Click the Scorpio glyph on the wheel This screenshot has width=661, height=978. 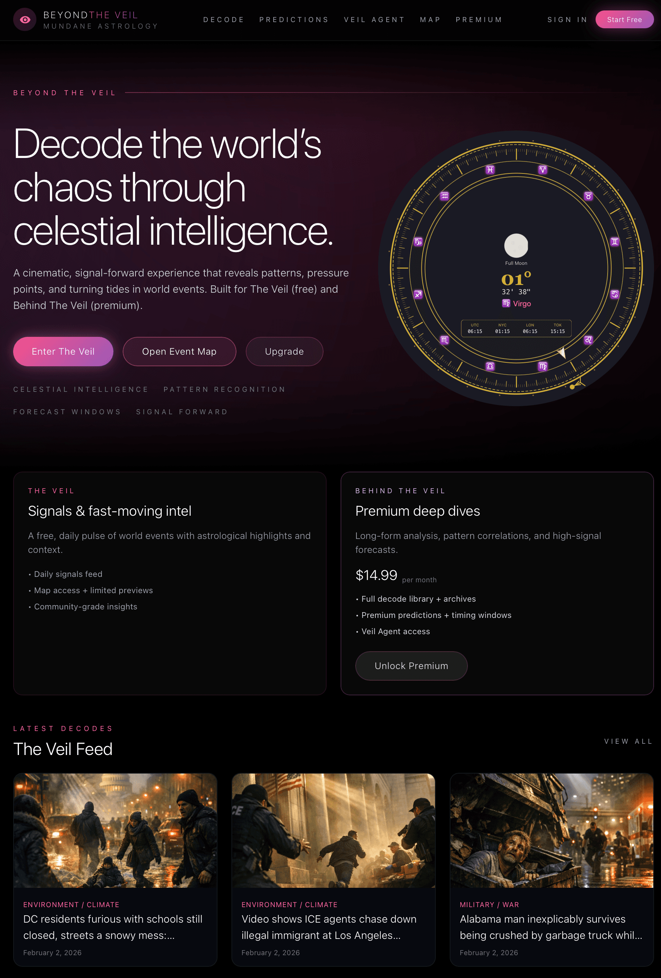point(444,340)
